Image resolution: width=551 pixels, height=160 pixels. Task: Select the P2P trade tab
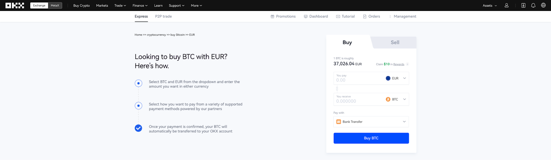[x=163, y=16]
